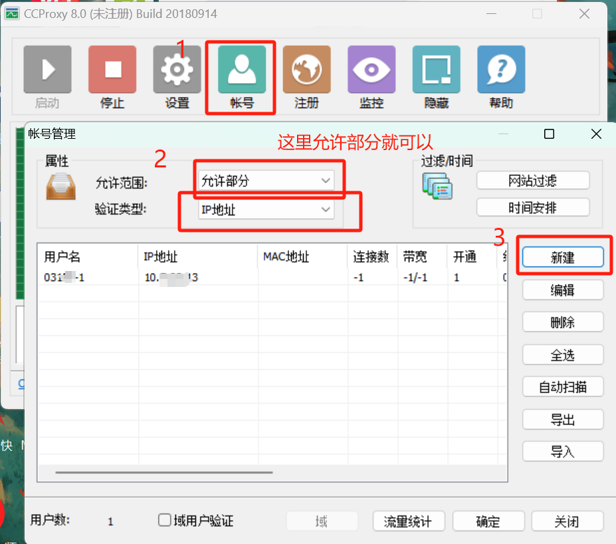Minimize the CCProxy main window

tap(491, 14)
